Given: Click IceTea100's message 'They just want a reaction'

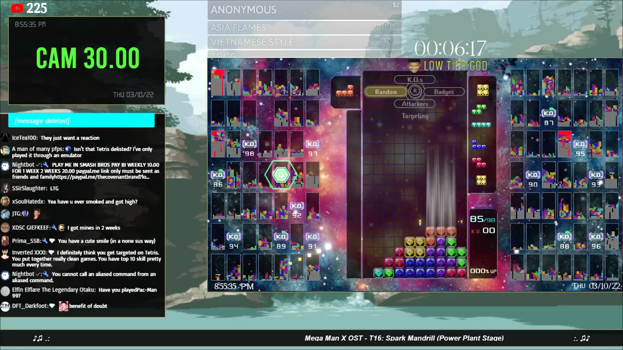Looking at the screenshot, I should pyautogui.click(x=70, y=138).
